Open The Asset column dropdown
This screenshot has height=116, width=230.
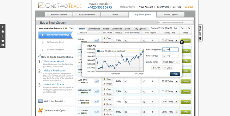point(100,33)
